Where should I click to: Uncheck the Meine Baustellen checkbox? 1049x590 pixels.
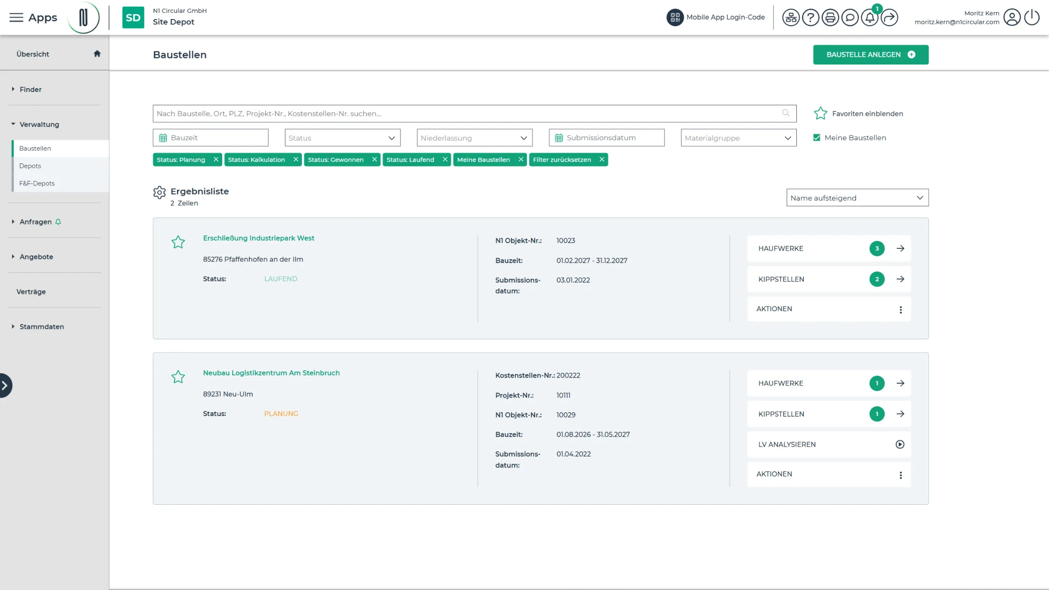pos(817,138)
